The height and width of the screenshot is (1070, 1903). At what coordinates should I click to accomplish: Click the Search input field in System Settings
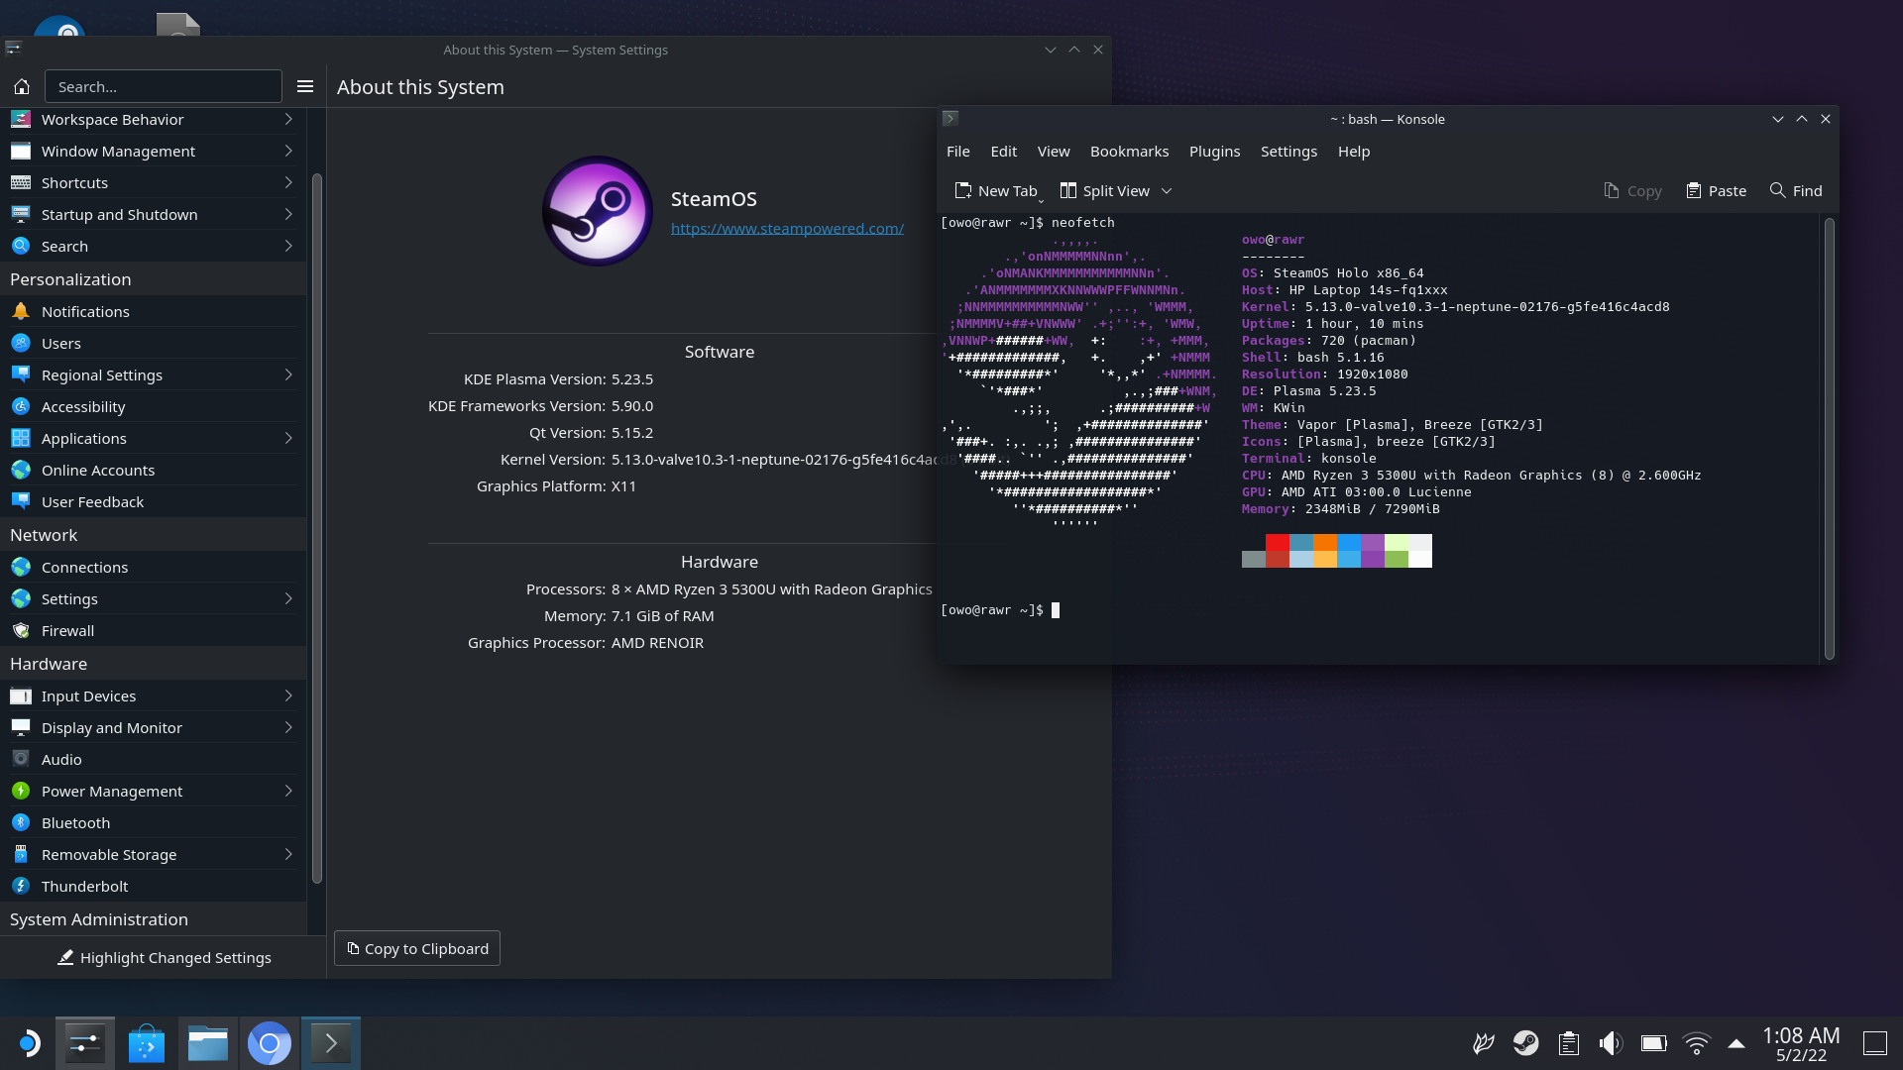pyautogui.click(x=163, y=86)
